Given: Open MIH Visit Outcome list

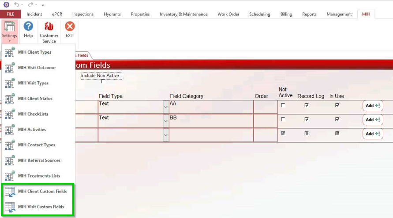Looking at the screenshot, I should coord(37,68).
